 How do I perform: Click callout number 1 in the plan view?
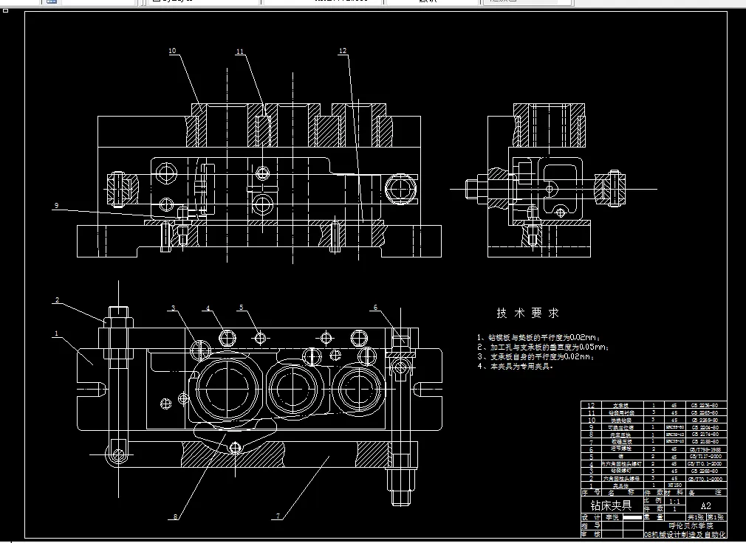56,333
